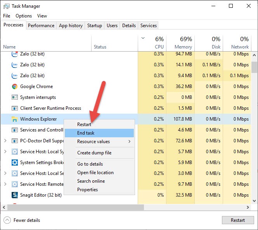Click the vertical scrollbar down arrow
Screen dimensions: 258x230
254,201
